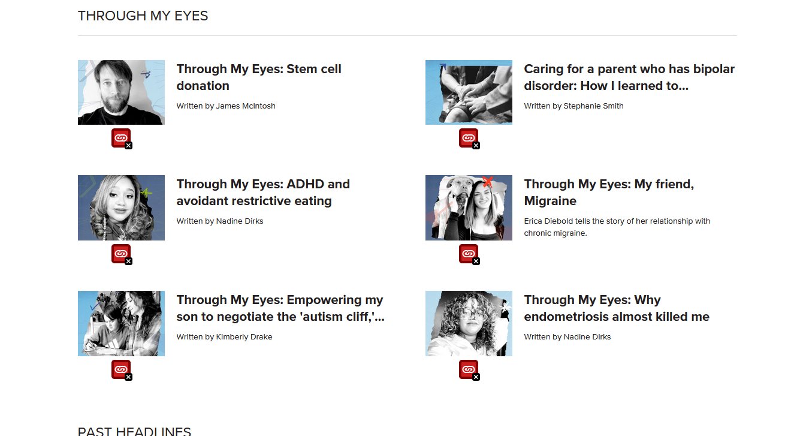The image size is (791, 436).
Task: Click broken-link icon under bipolar disorder article image
Action: click(469, 138)
